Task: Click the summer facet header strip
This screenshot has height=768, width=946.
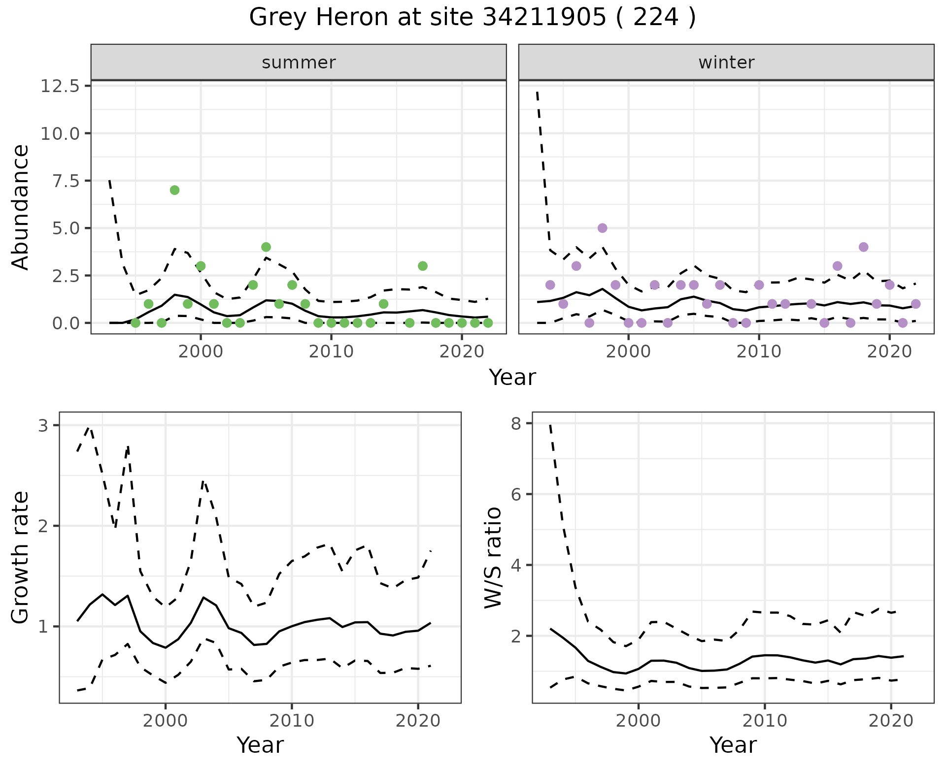Action: tap(299, 63)
